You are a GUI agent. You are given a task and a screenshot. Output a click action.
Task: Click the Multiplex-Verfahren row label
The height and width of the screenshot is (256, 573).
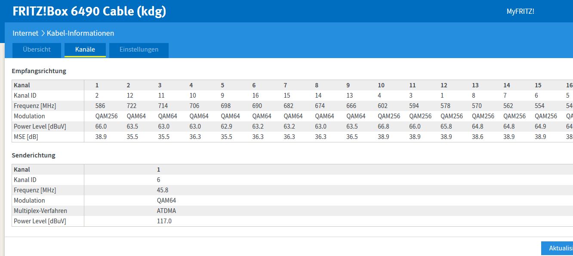[x=40, y=211]
